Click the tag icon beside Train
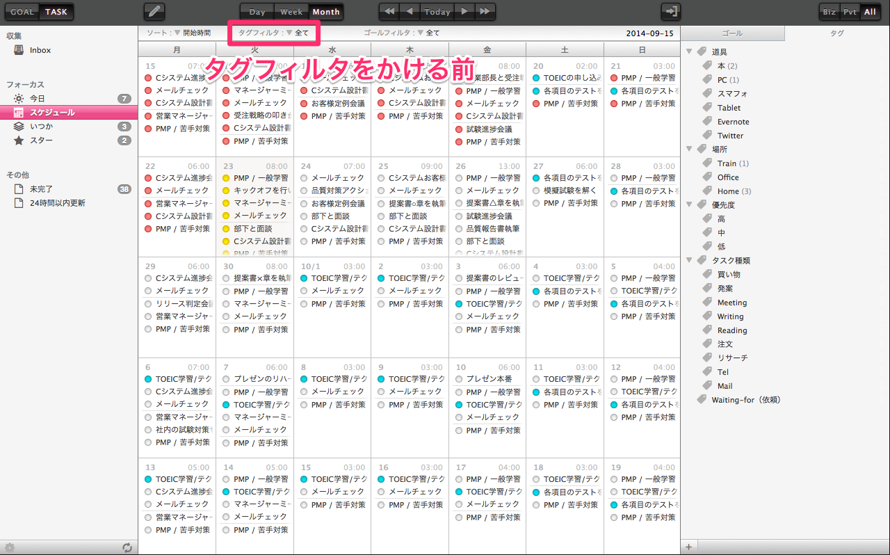Screen dimensions: 890x555 point(708,163)
